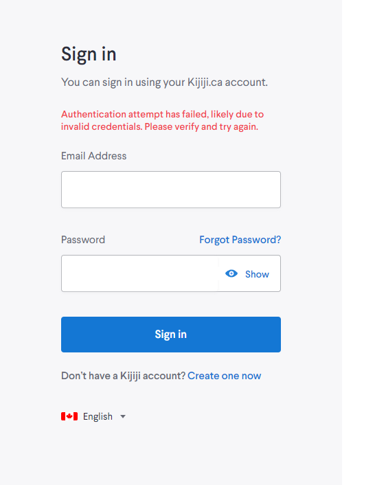Click the Kijiji.ca account subtitle text

pos(164,82)
